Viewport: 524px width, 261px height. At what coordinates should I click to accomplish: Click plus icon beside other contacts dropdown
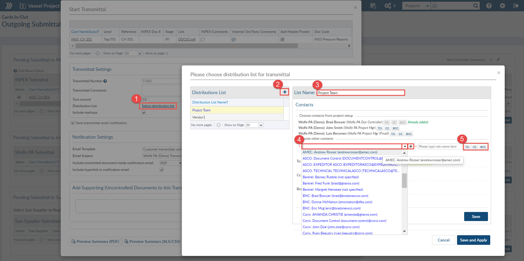[x=411, y=147]
